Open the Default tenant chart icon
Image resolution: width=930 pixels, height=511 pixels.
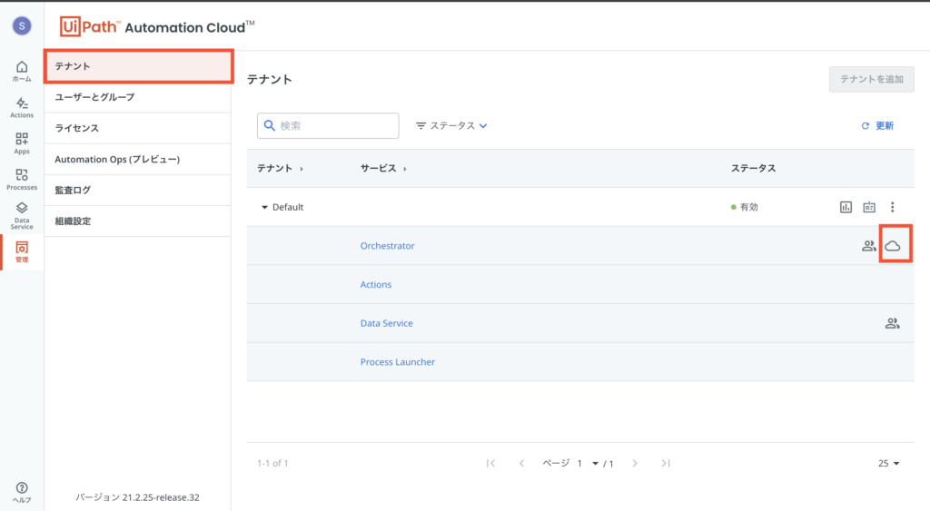point(846,207)
